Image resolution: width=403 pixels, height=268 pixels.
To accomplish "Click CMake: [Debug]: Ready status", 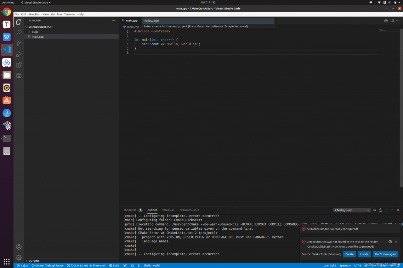I will [48, 265].
